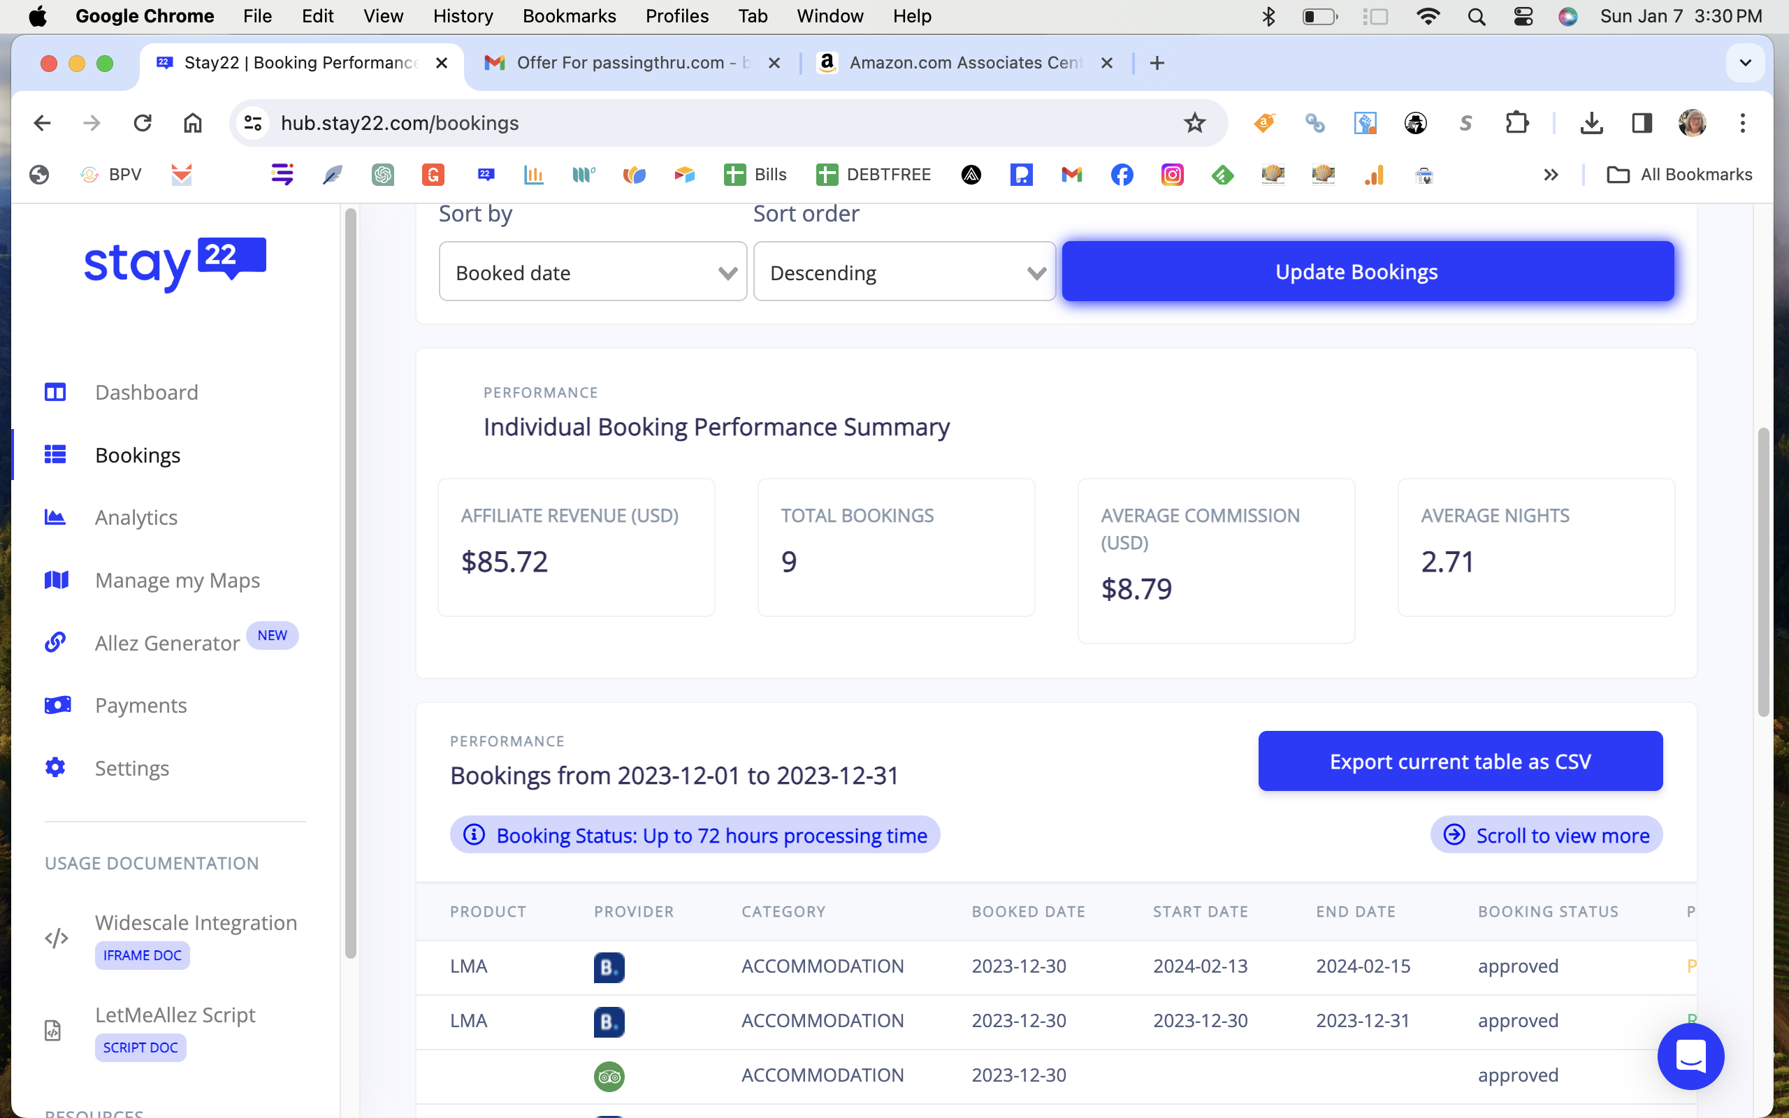Open macOS Spotlight search
The height and width of the screenshot is (1118, 1789).
point(1477,16)
